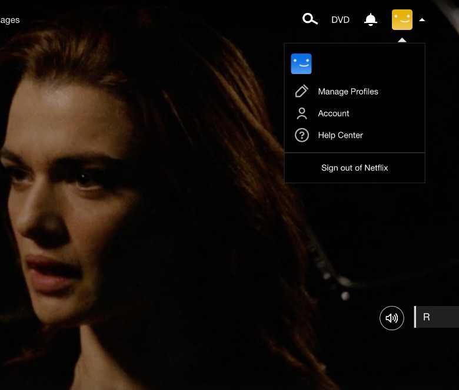Mute the trailer audio with speaker button
Image resolution: width=459 pixels, height=390 pixels.
tap(391, 318)
